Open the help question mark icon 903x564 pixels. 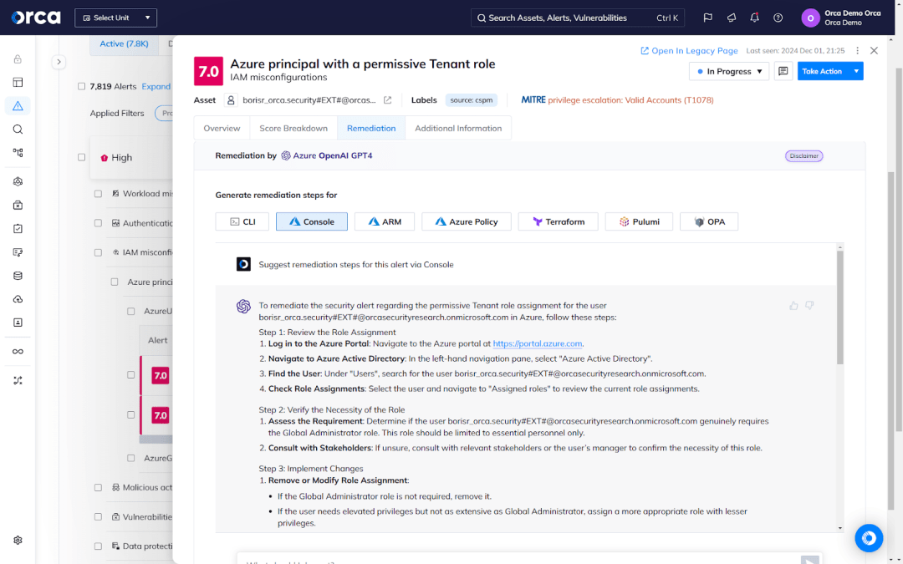pos(778,18)
